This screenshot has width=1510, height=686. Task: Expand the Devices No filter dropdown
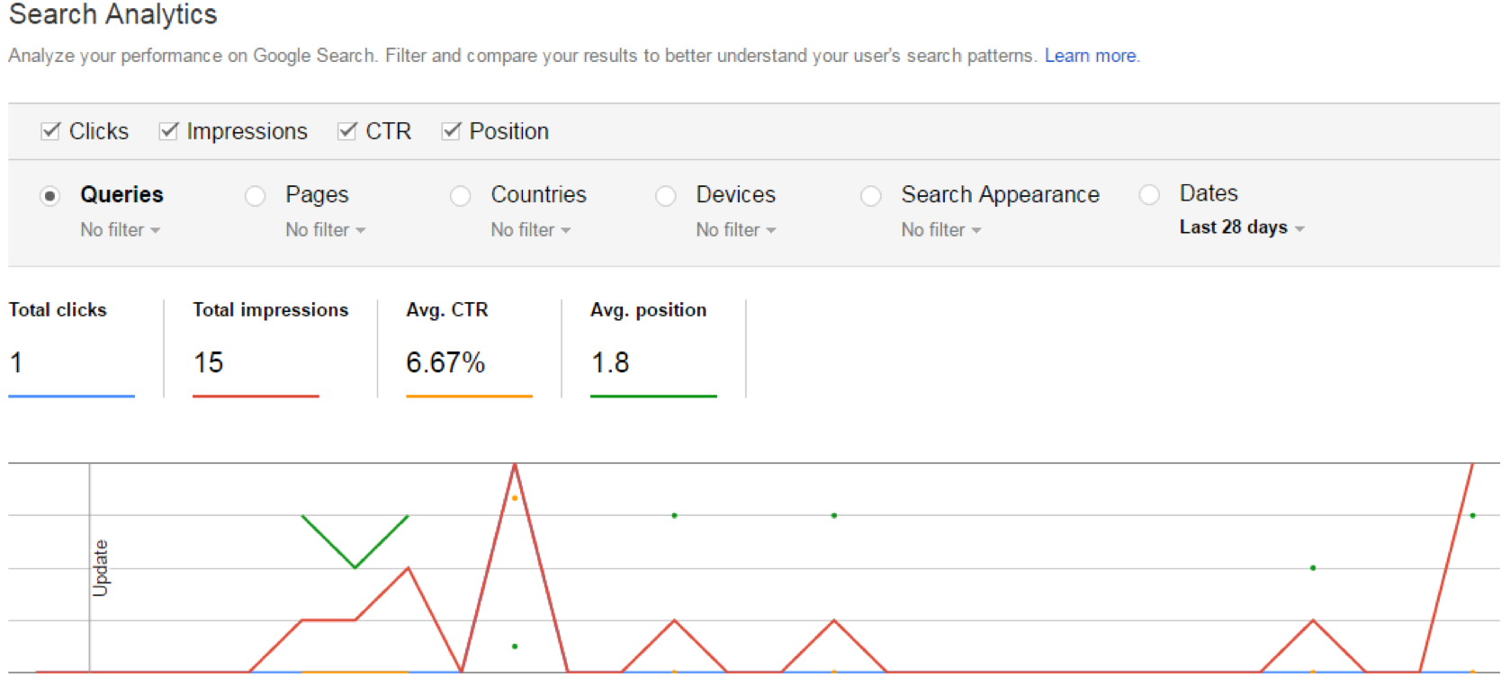[735, 230]
